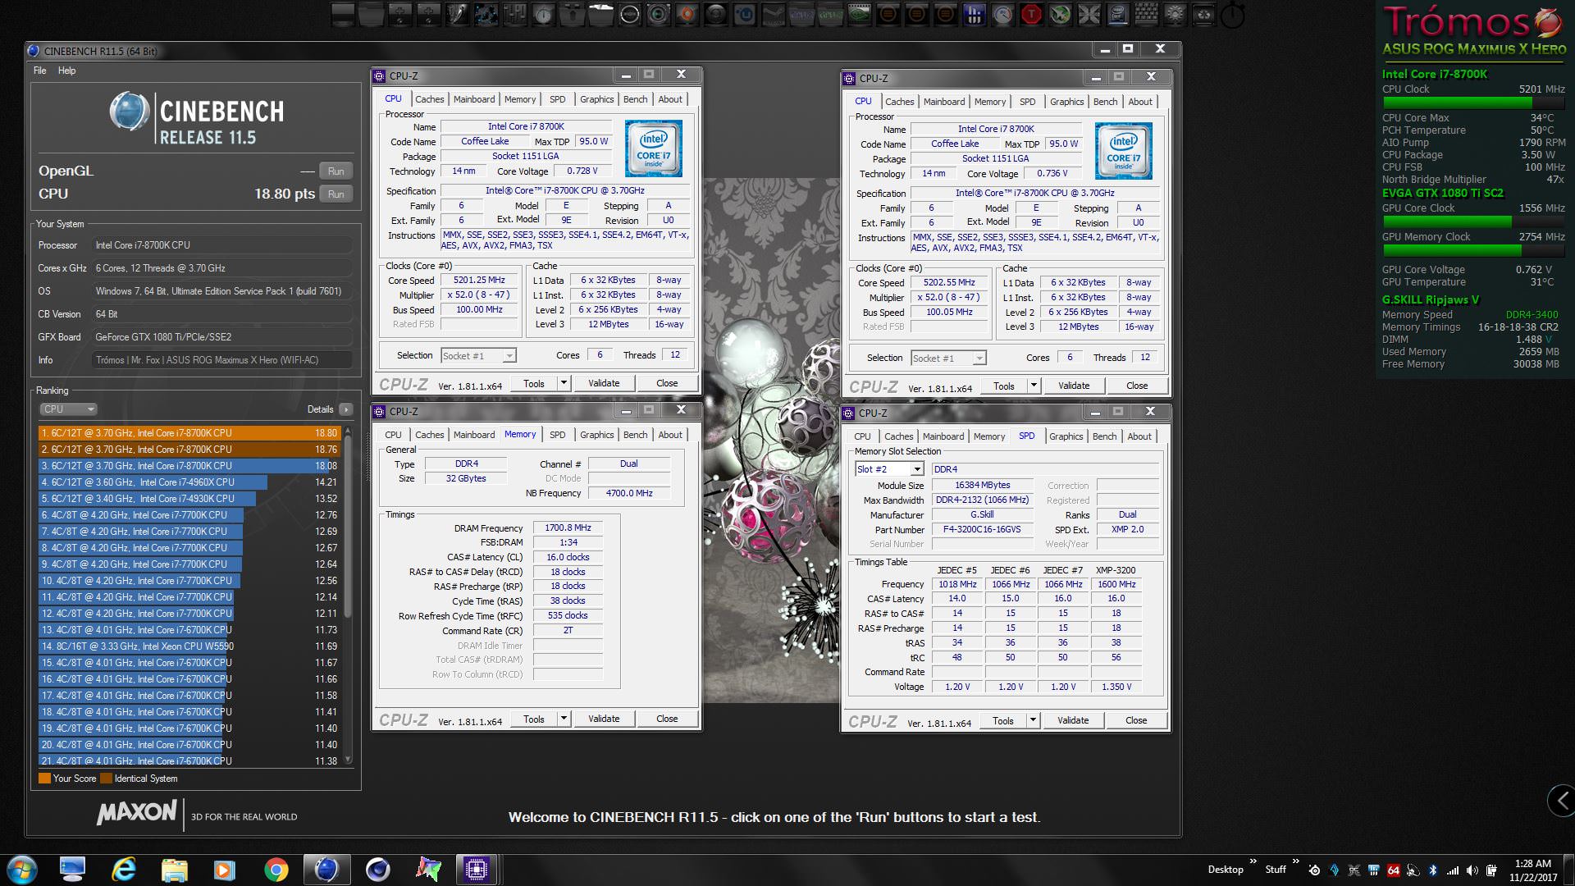The image size is (1575, 886).
Task: Click Close button in CPU-Z SPD window
Action: click(x=1136, y=720)
